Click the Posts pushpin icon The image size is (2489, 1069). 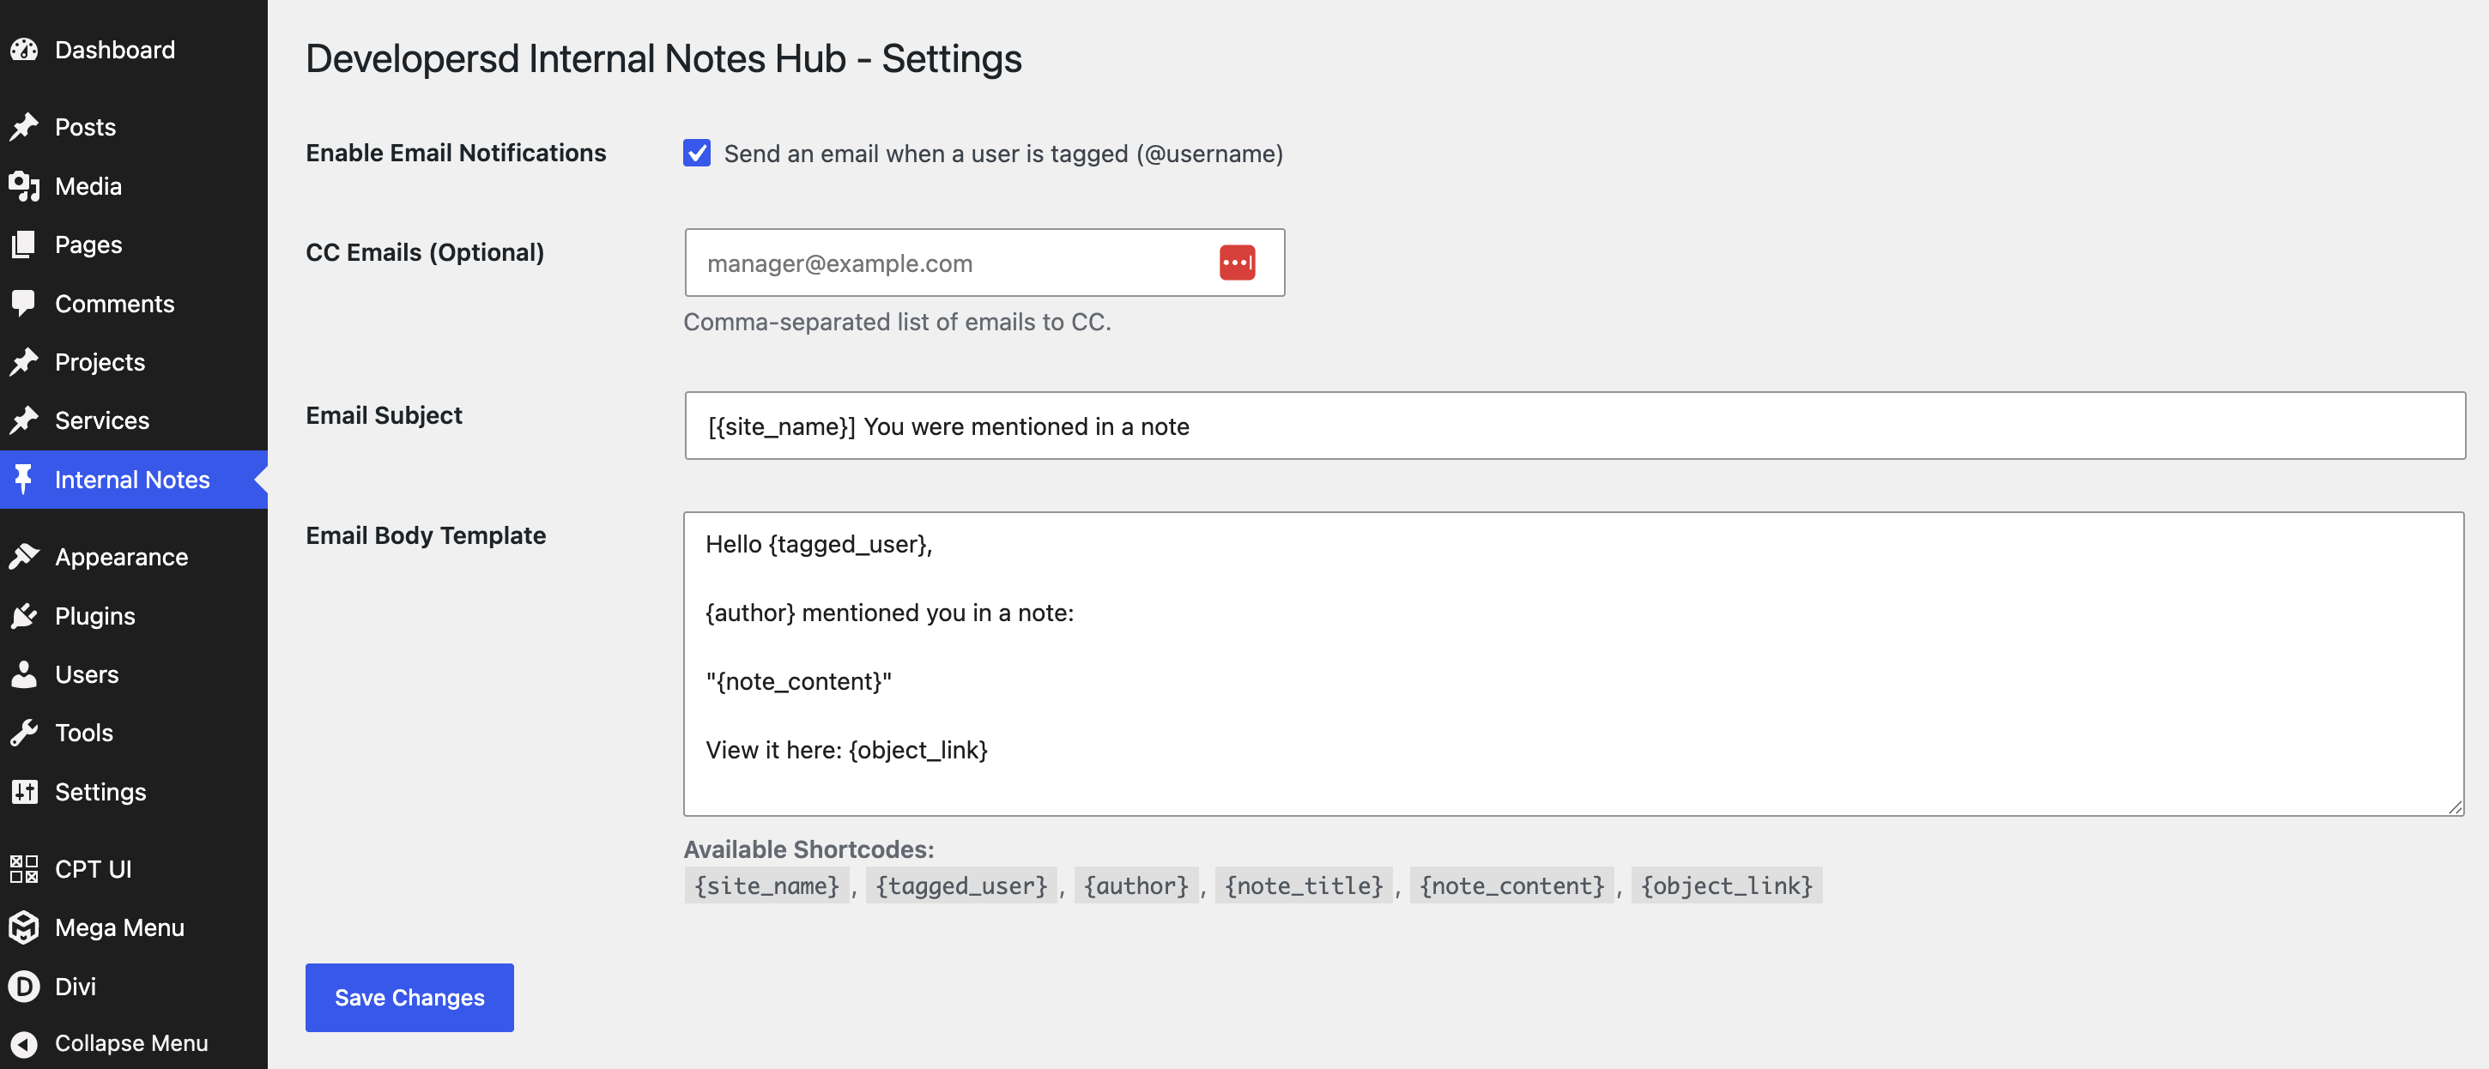(24, 126)
